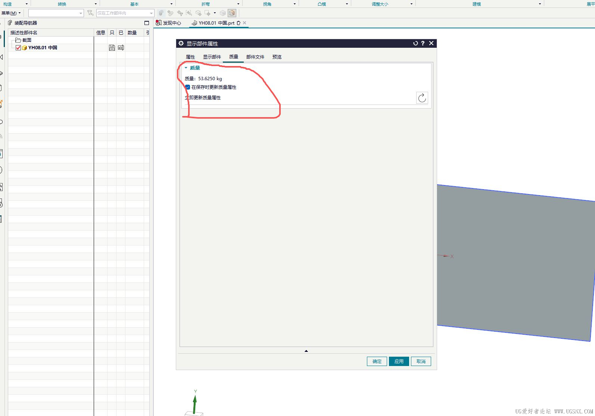Select the YH08.01 中国 node in the navigator

(x=43, y=48)
